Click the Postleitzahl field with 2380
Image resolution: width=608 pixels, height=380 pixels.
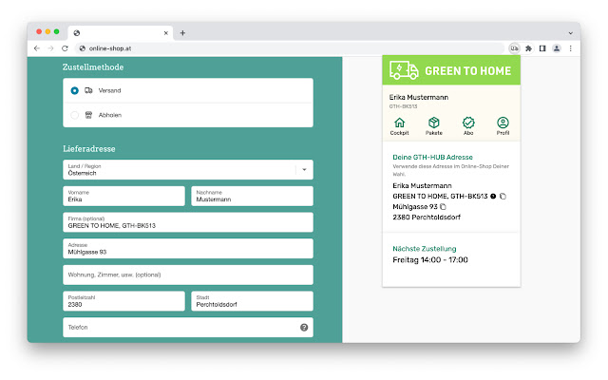pyautogui.click(x=124, y=301)
